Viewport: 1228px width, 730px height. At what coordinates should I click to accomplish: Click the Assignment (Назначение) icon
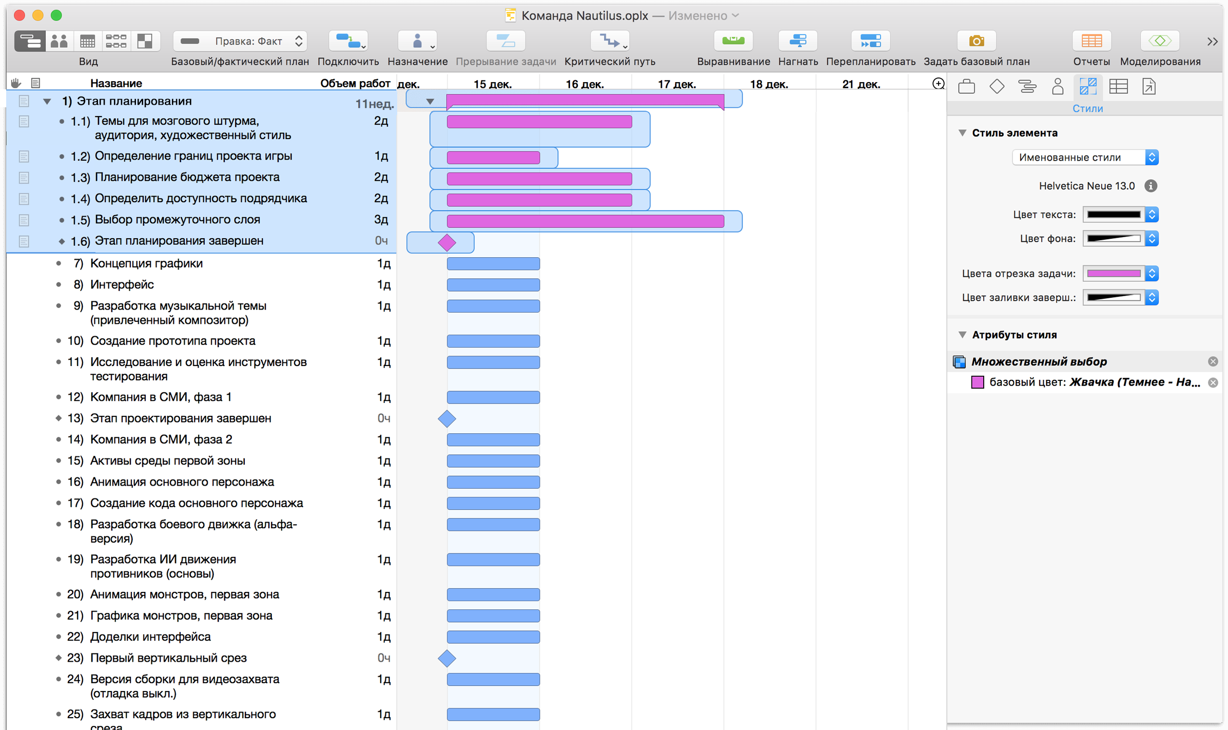(417, 41)
